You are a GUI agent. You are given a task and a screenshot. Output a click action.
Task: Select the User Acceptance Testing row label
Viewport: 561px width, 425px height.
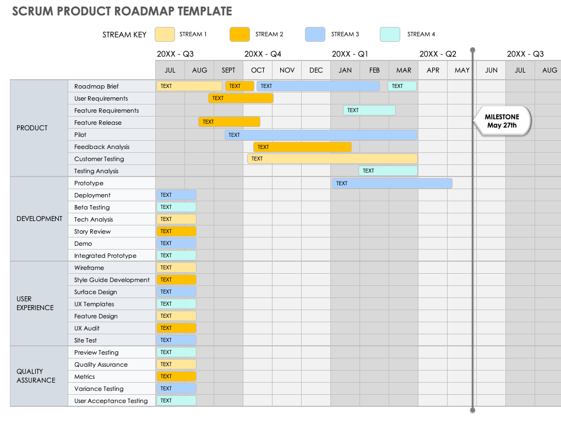(111, 401)
